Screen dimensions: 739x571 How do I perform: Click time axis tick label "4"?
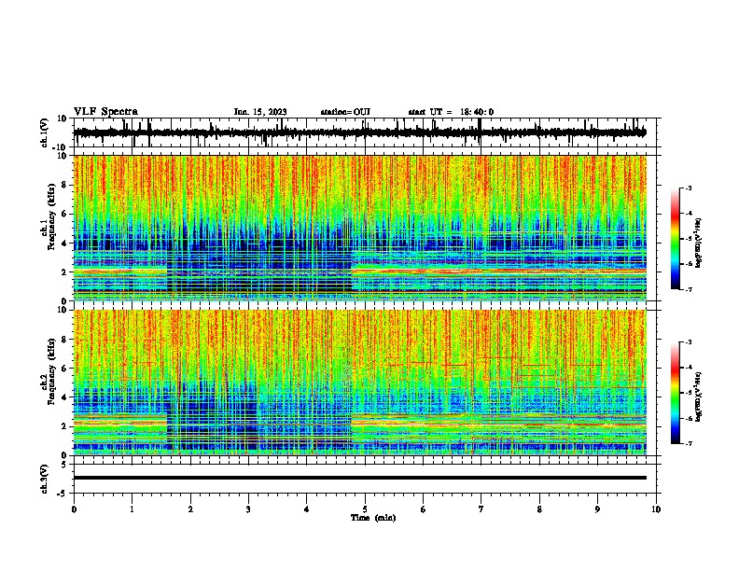307,509
